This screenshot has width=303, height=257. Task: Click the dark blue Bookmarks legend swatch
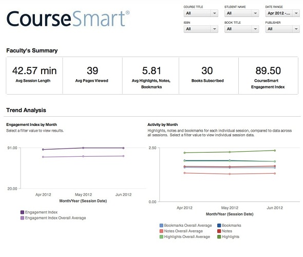tap(219, 226)
